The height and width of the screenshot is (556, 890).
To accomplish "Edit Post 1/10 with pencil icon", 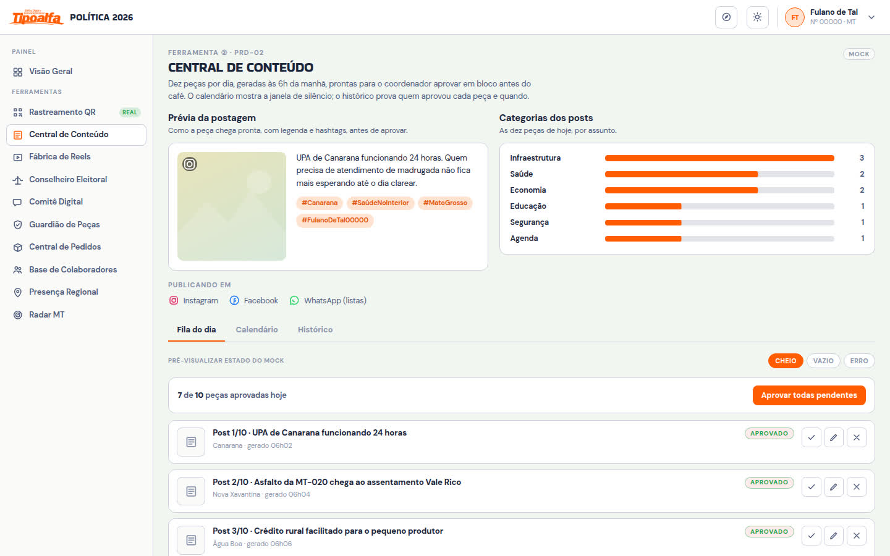I will (834, 438).
